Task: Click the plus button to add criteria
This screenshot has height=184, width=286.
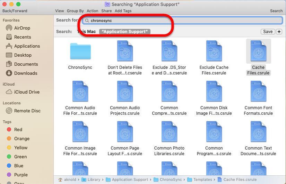Action: pyautogui.click(x=279, y=32)
